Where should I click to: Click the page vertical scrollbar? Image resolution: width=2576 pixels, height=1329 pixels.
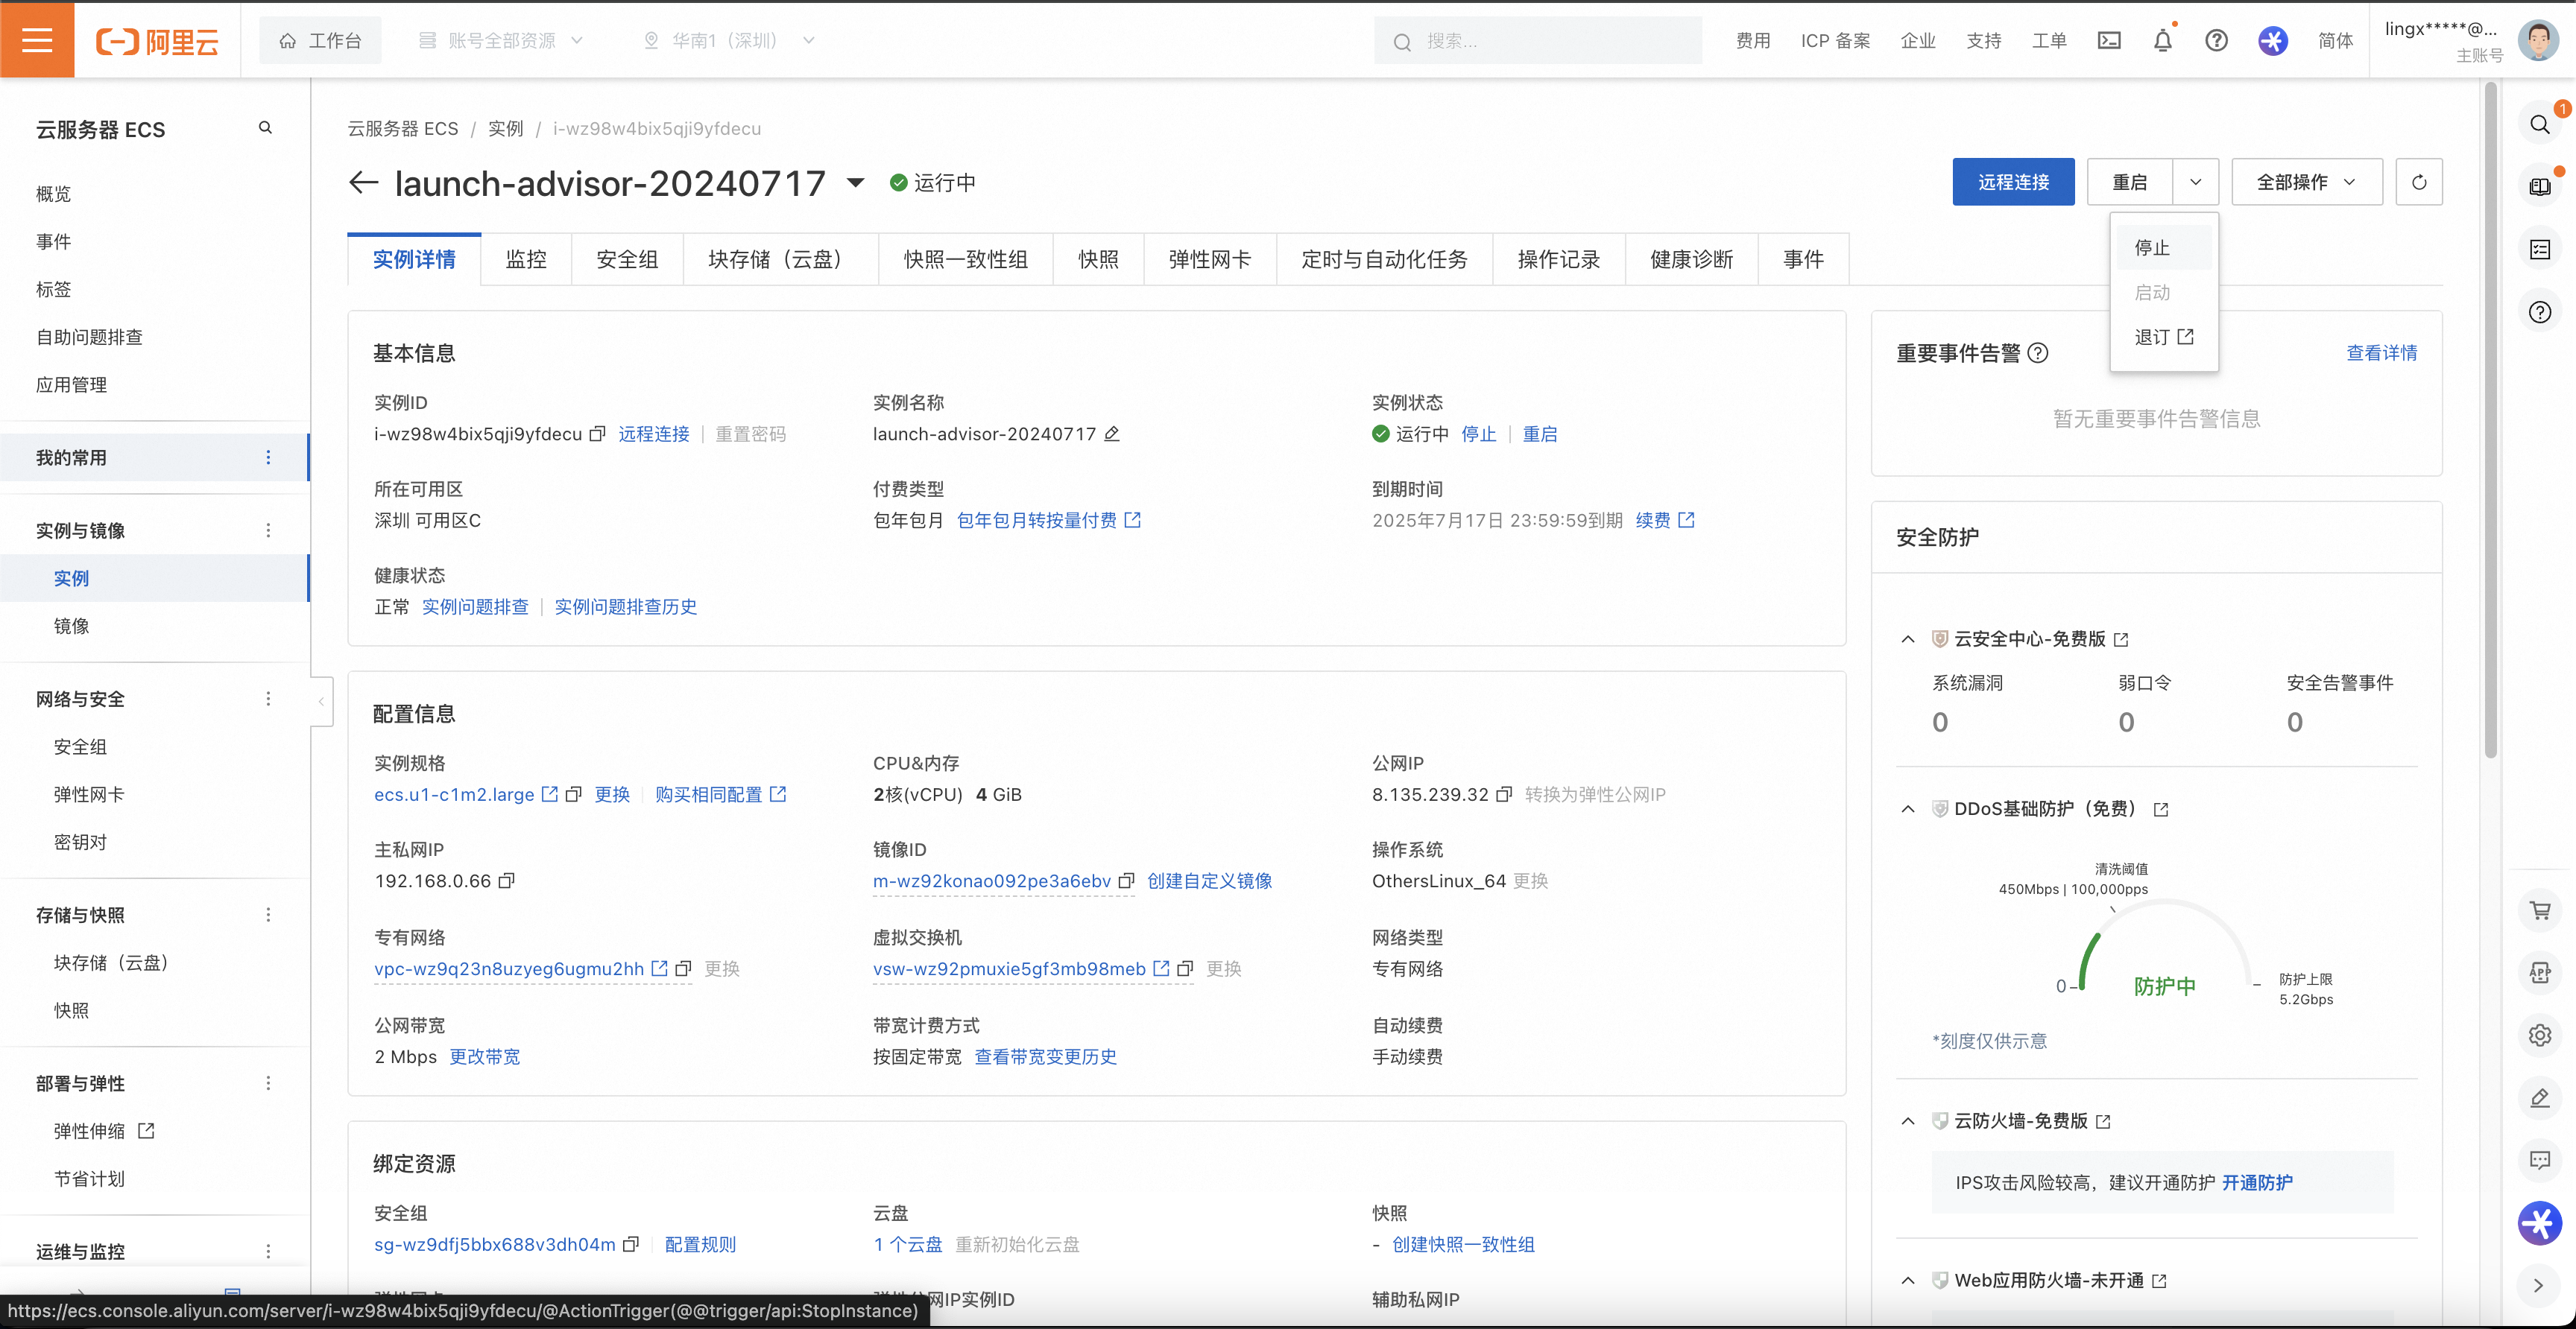(2490, 419)
